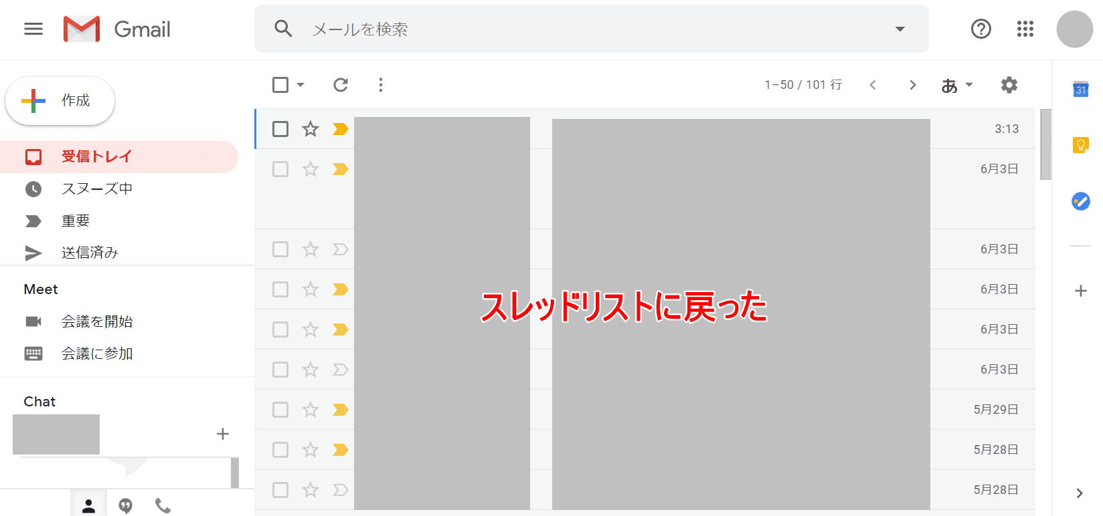Click the Meet section heading
1103x516 pixels.
point(41,289)
